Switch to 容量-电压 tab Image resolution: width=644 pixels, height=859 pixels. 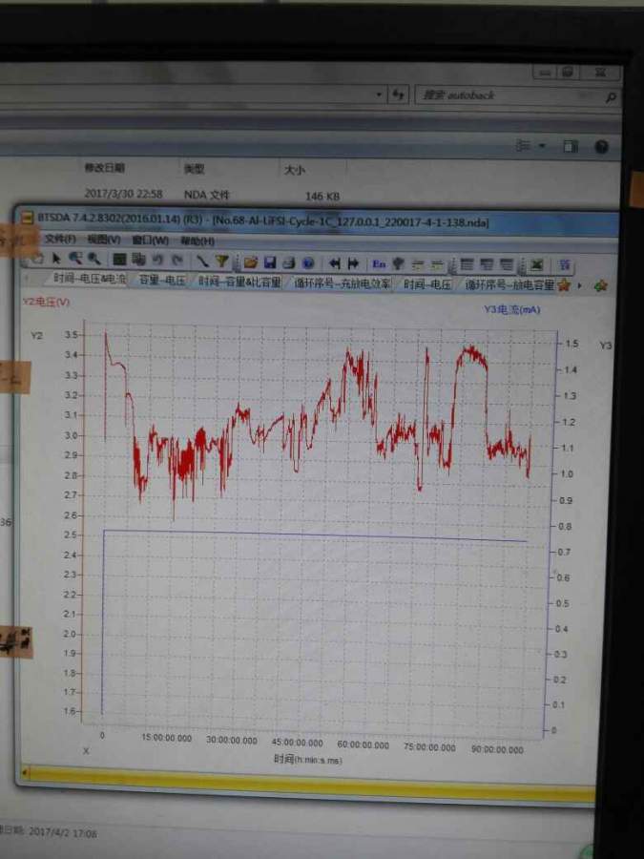(x=161, y=281)
